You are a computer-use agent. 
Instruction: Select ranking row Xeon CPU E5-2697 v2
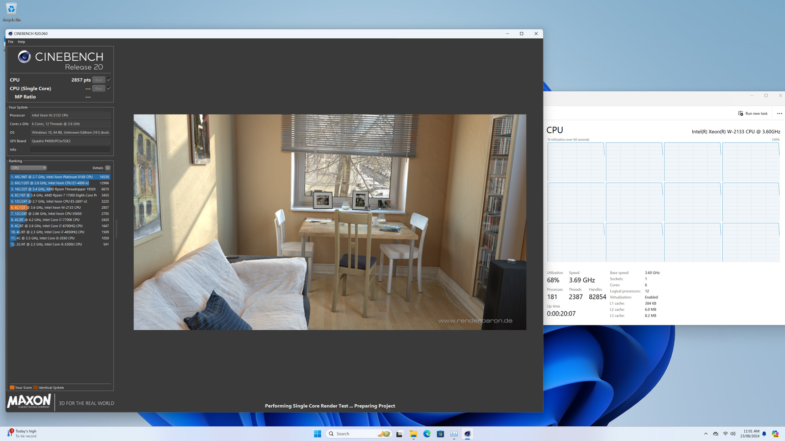tap(60, 201)
